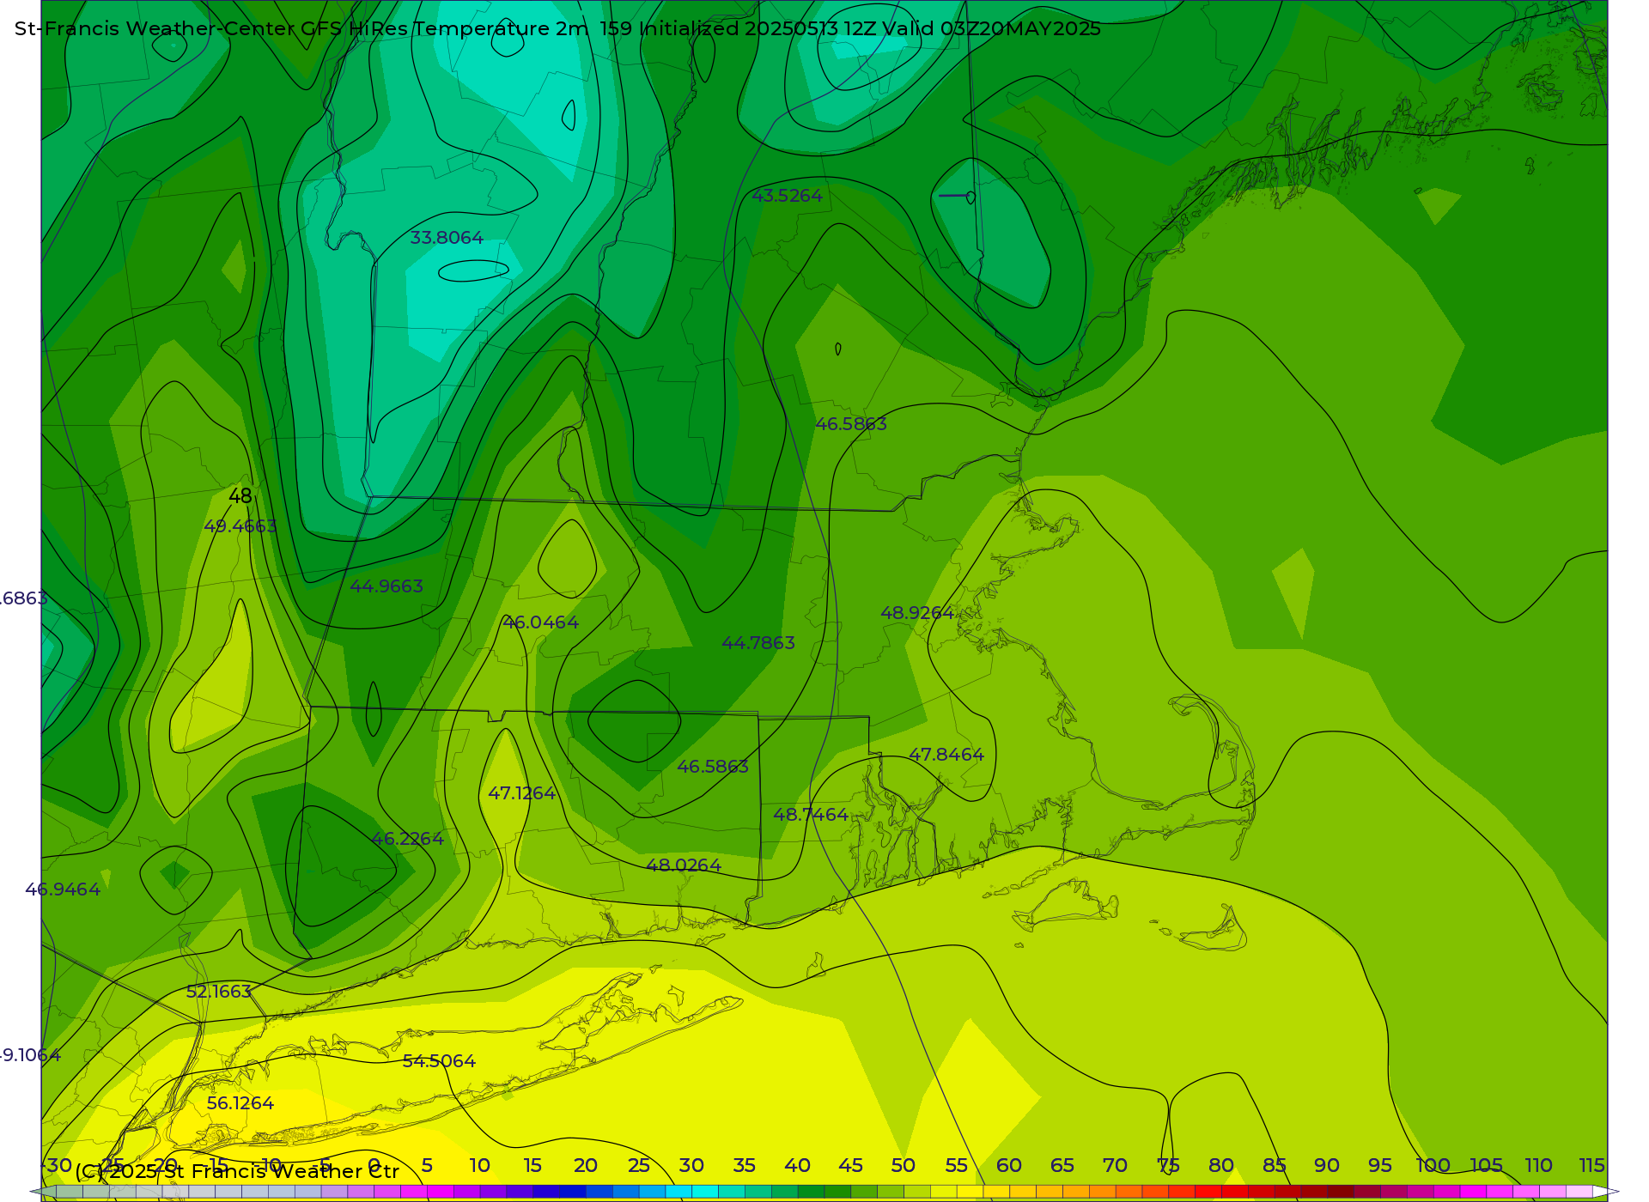Screen dimensions: 1649x1202
Task: Select the 47.8464 temperature reading
Action: 946,755
